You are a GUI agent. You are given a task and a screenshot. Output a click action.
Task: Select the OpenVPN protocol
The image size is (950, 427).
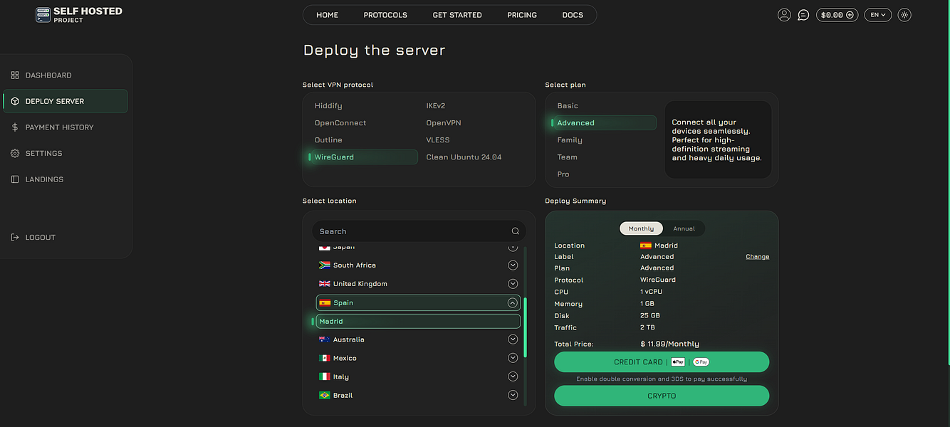coord(444,123)
